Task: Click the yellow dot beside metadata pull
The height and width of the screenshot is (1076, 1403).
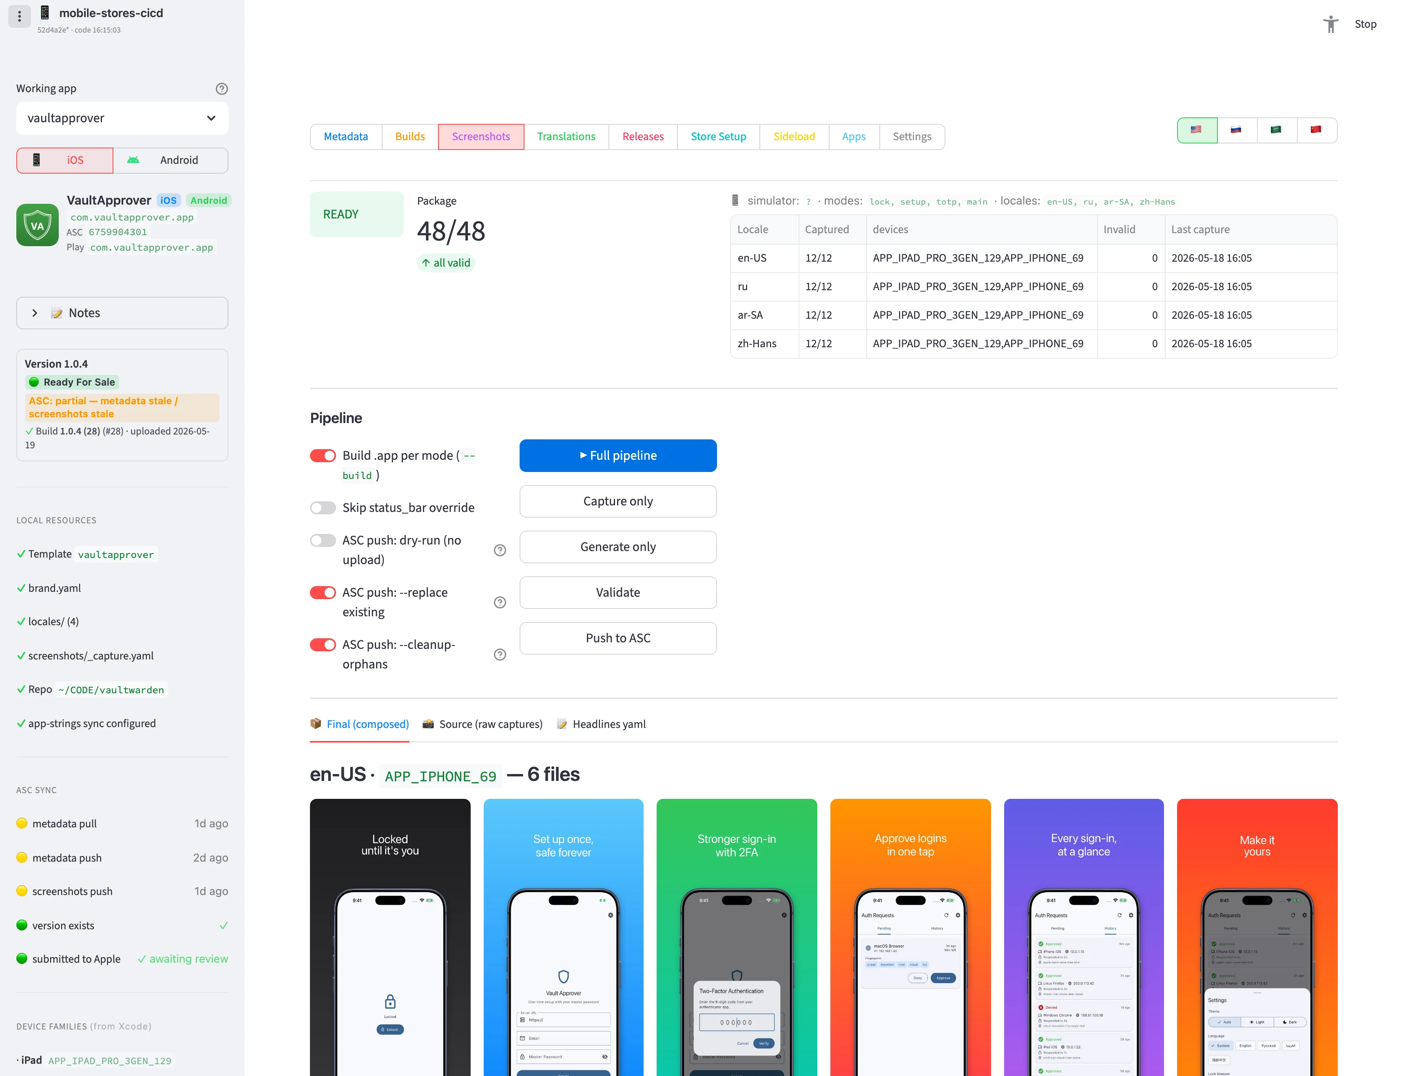Action: click(22, 823)
